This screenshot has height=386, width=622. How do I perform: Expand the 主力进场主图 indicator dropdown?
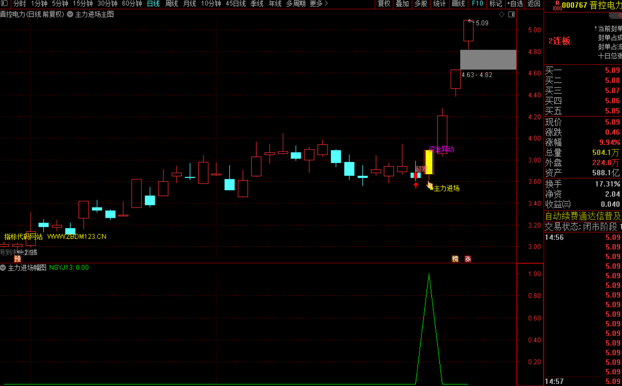(70, 15)
